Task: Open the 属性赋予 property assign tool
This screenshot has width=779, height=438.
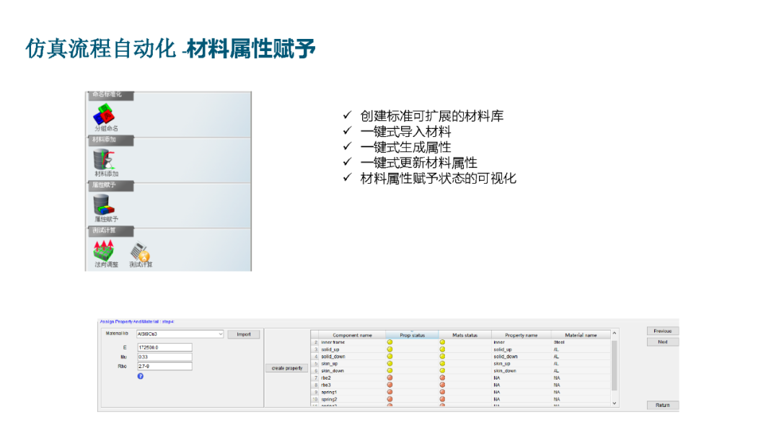Action: click(106, 208)
